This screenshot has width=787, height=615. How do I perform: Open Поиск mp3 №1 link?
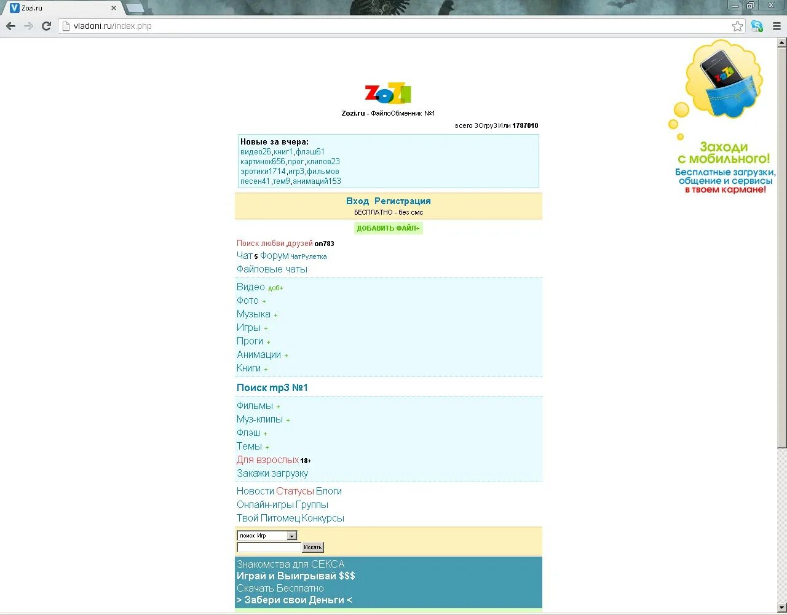pos(272,387)
